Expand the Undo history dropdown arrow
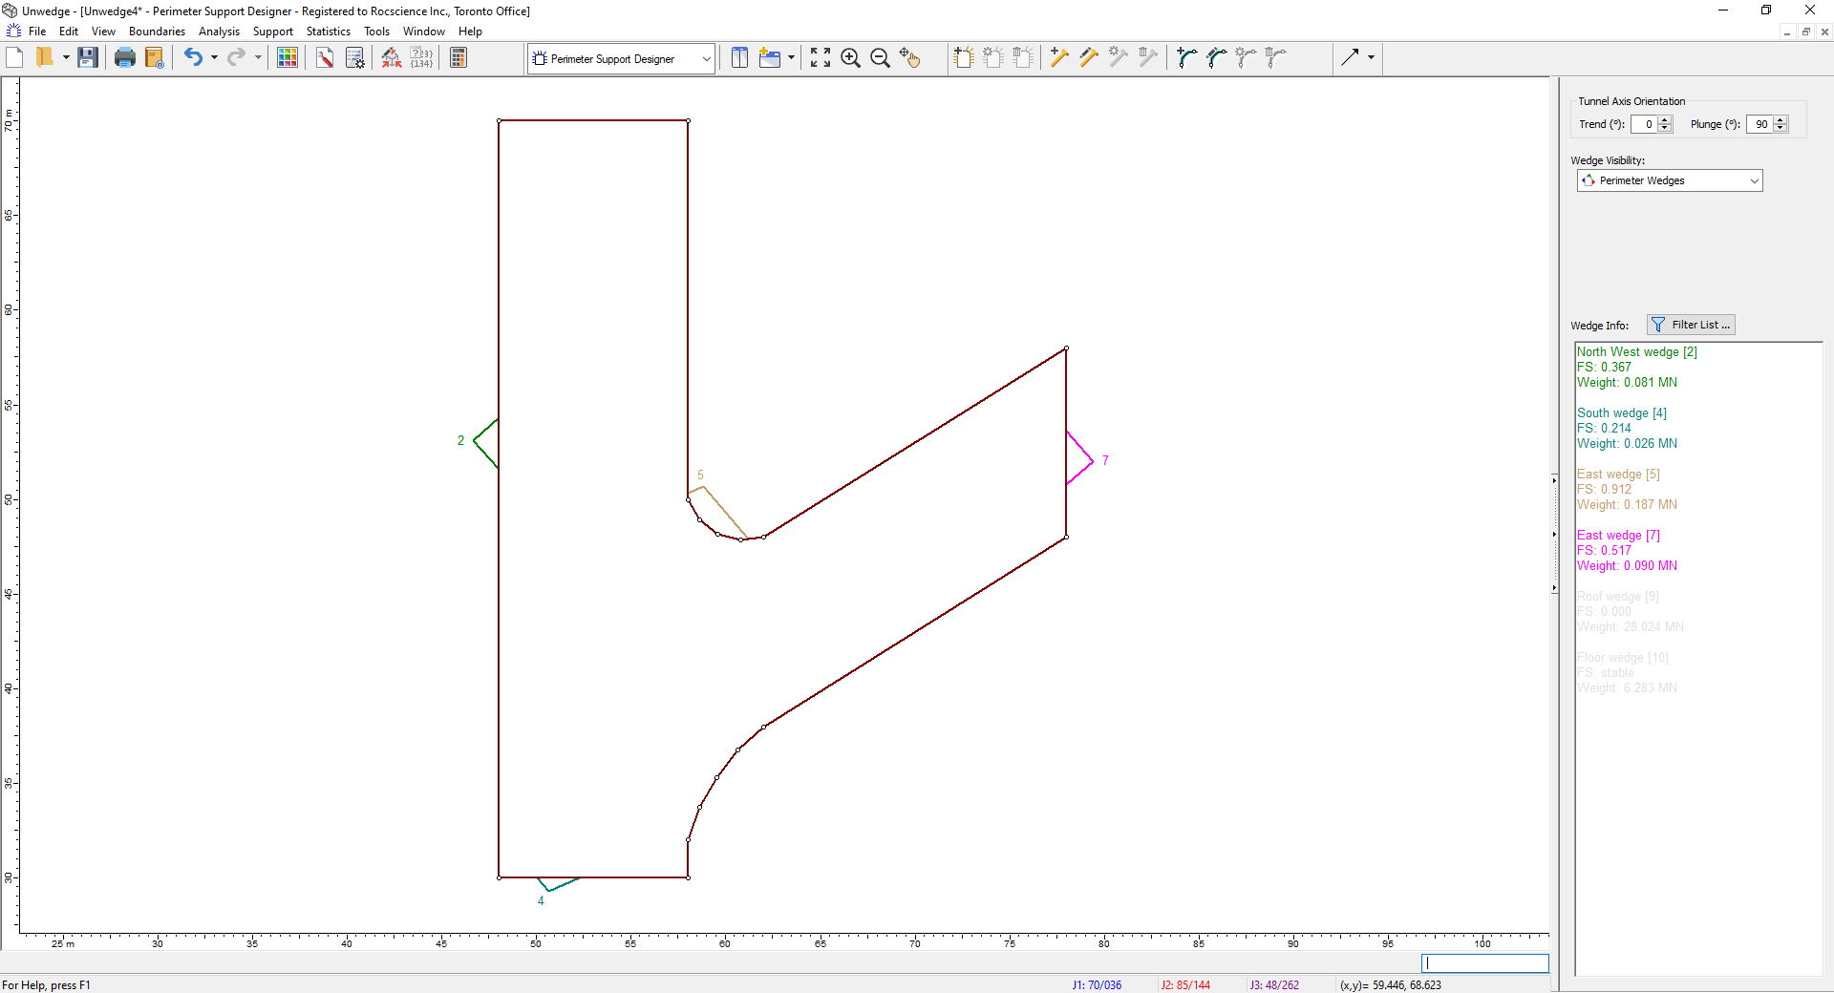 click(214, 58)
